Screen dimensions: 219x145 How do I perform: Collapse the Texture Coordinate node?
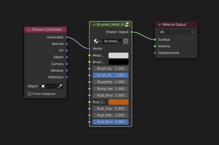[x=29, y=30]
